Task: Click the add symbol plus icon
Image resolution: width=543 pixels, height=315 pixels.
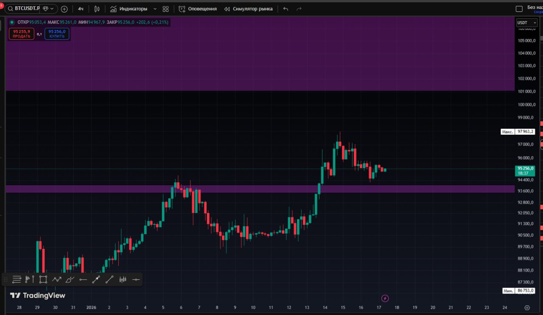Action: coord(64,9)
